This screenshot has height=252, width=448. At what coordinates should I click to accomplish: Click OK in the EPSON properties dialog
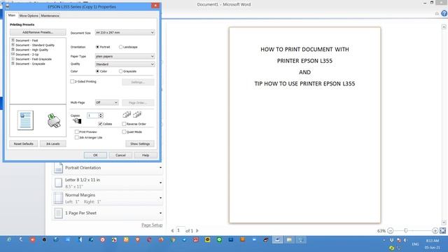click(95, 155)
